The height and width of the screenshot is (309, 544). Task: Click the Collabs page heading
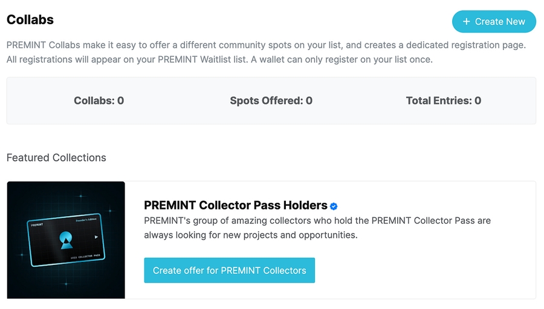[30, 19]
